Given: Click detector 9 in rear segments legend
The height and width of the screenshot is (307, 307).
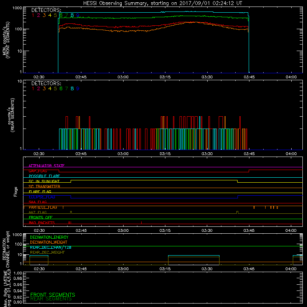Looking at the screenshot, I should click(x=78, y=89).
